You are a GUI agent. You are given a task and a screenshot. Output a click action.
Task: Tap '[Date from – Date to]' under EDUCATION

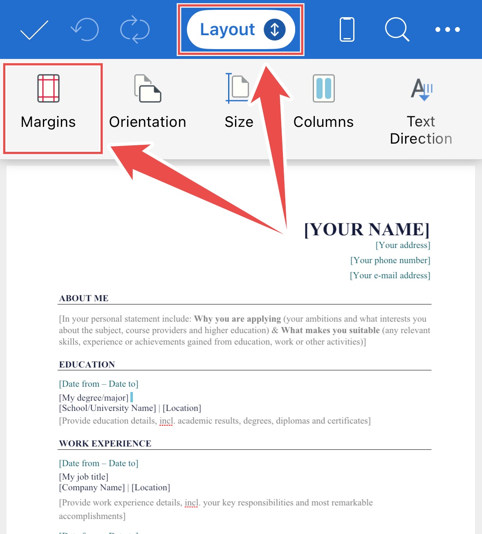point(99,384)
